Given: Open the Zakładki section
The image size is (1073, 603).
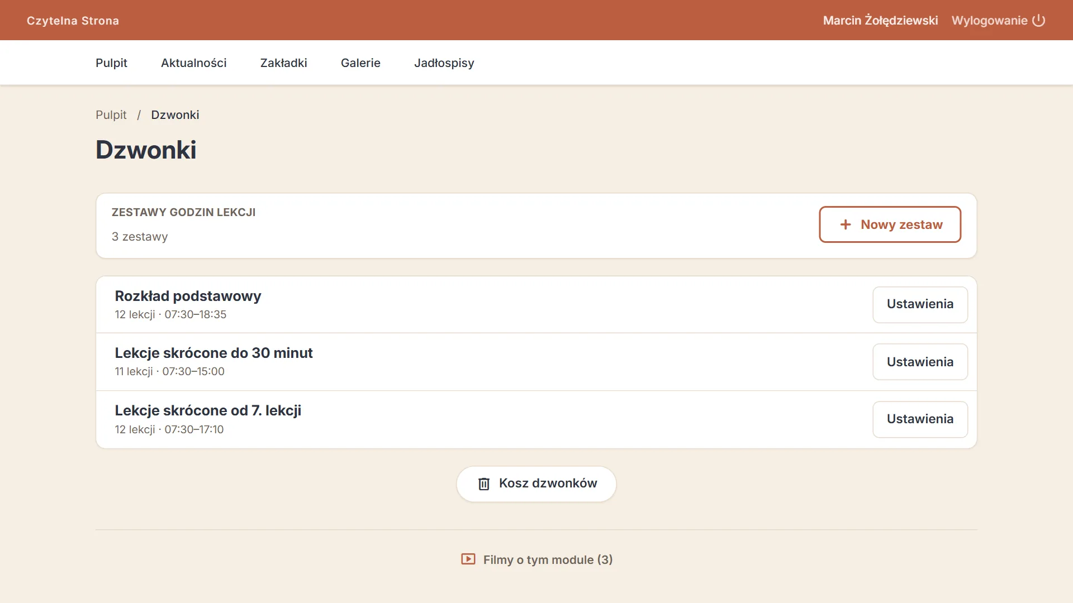Looking at the screenshot, I should click(284, 63).
